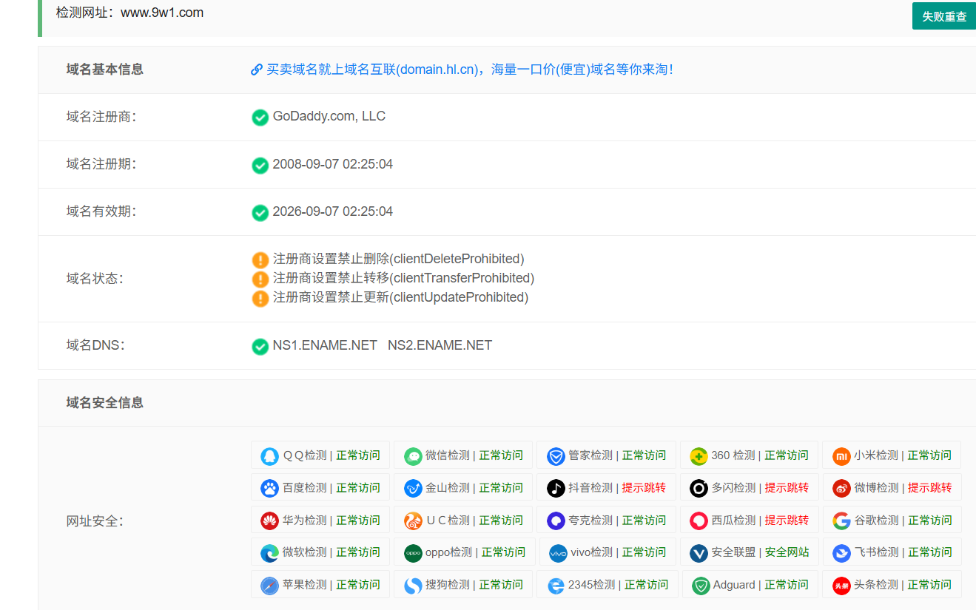Click the 小米检测 Mi icon
The width and height of the screenshot is (976, 610).
(x=841, y=455)
